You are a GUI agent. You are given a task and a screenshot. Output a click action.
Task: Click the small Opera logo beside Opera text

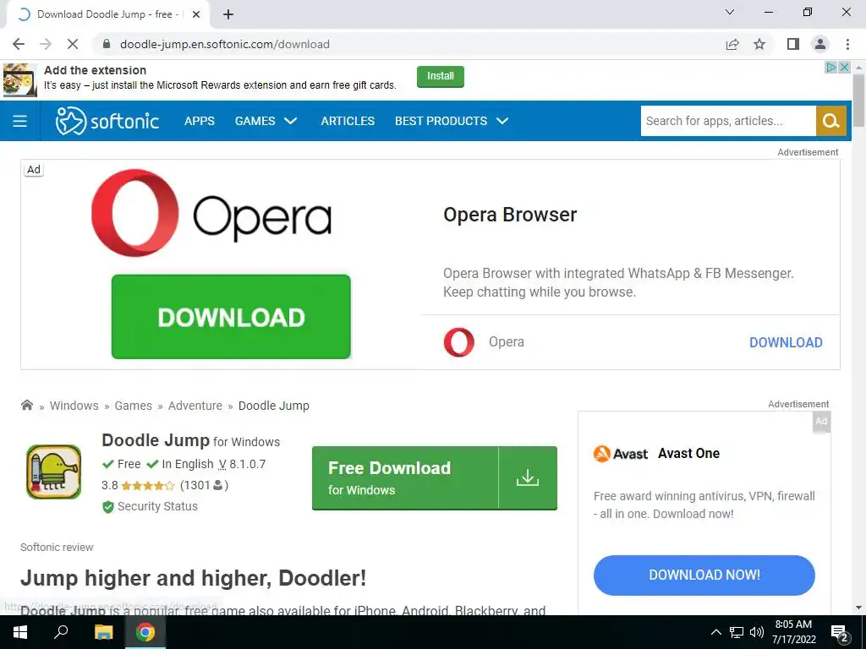(459, 342)
